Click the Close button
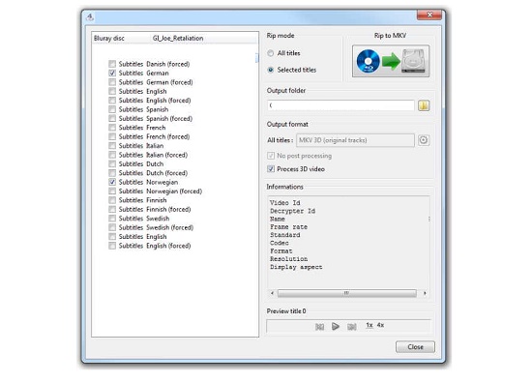This screenshot has height=383, width=532. tap(415, 346)
